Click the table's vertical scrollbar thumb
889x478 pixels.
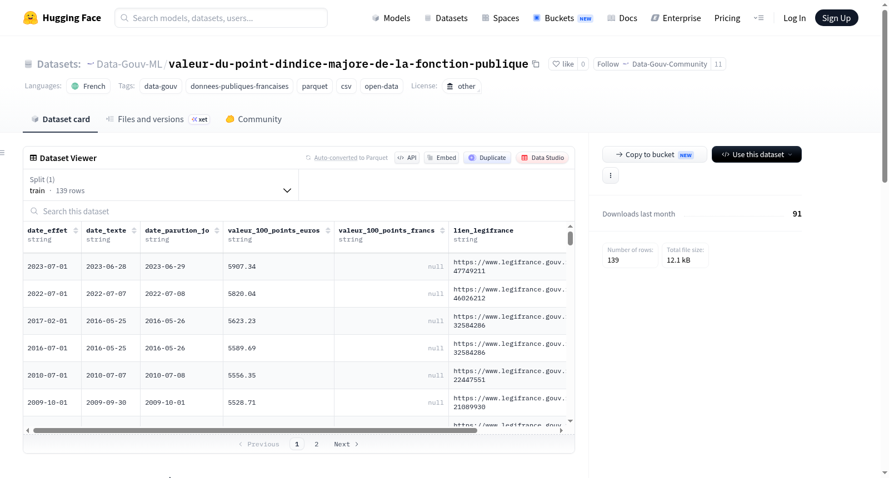pyautogui.click(x=570, y=238)
